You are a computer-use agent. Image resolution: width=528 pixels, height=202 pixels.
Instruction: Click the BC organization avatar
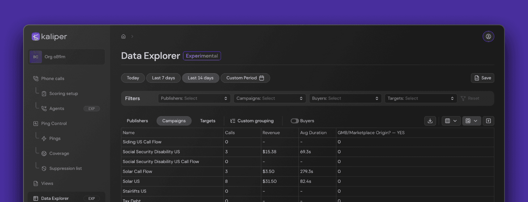coord(36,57)
